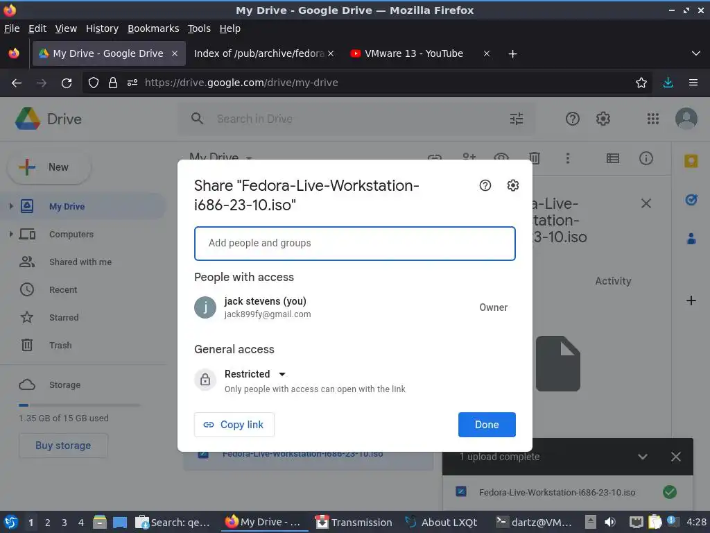Open Help menu in Firefox
Screen dimensions: 710x533
(230, 28)
